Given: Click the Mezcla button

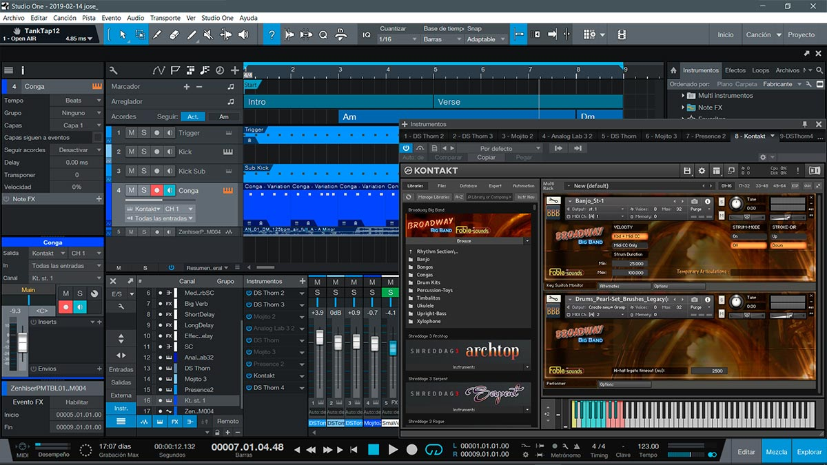Looking at the screenshot, I should (x=777, y=452).
